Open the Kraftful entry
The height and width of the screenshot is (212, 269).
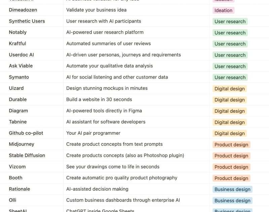point(17,43)
